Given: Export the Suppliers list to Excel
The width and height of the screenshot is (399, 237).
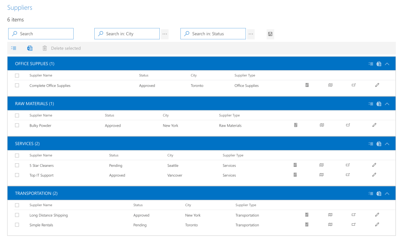Looking at the screenshot, I should 30,48.
